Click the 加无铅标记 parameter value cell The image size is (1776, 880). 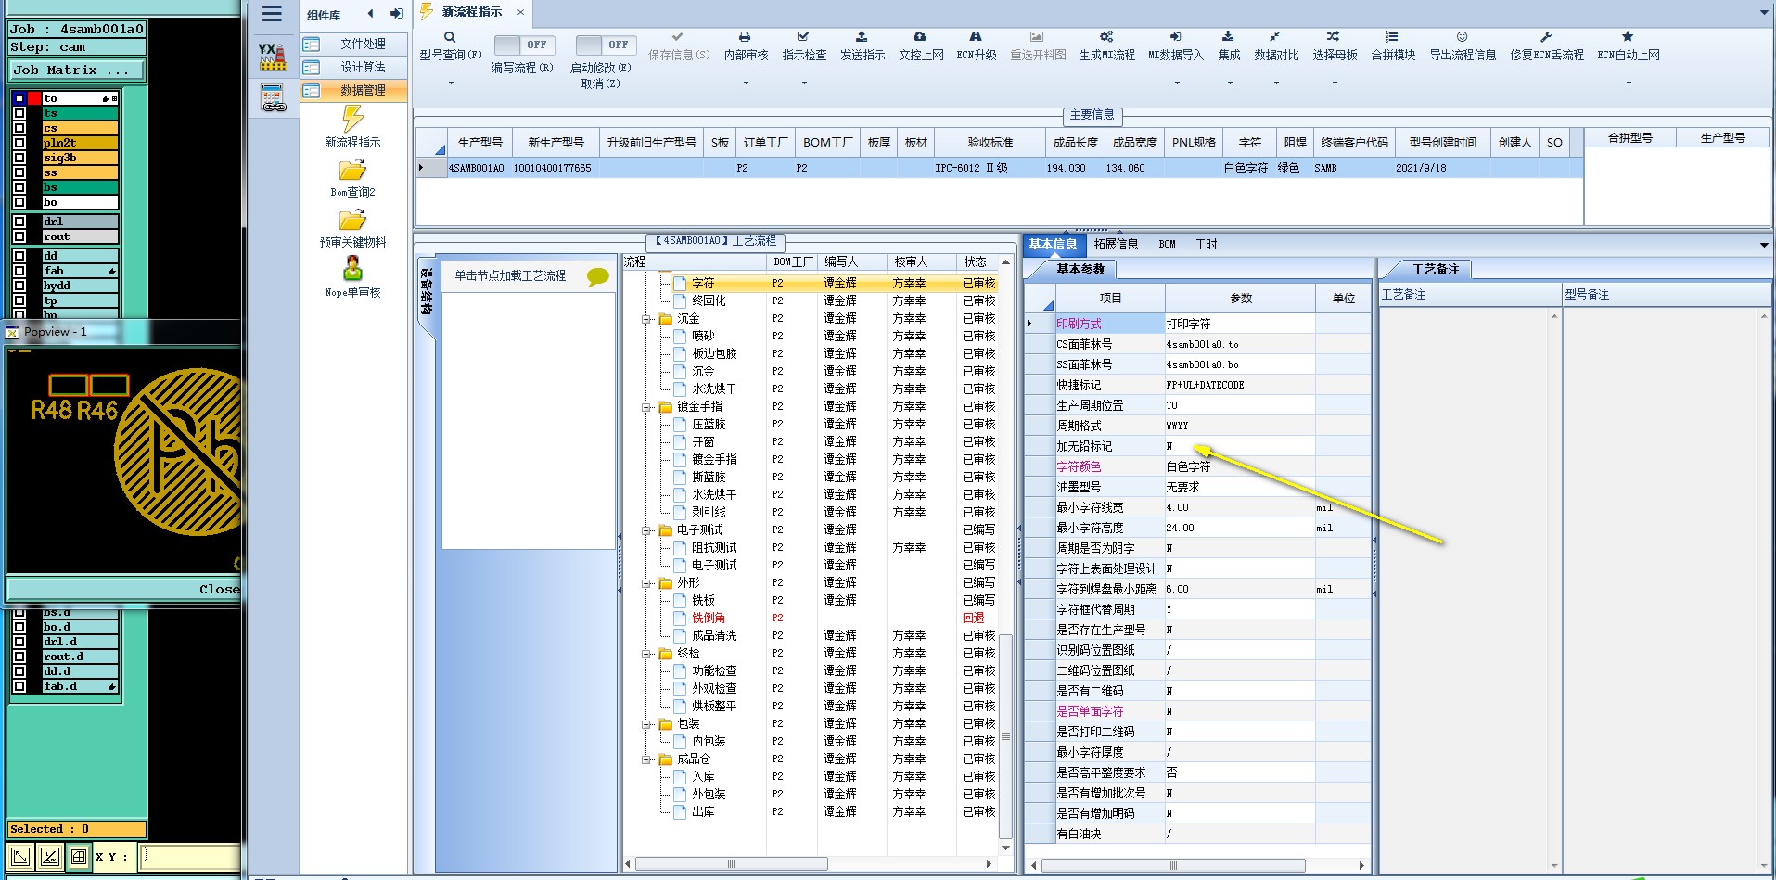tap(1240, 446)
